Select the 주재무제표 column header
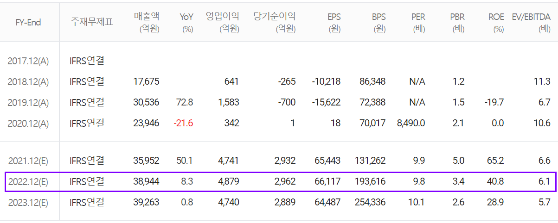 92,22
